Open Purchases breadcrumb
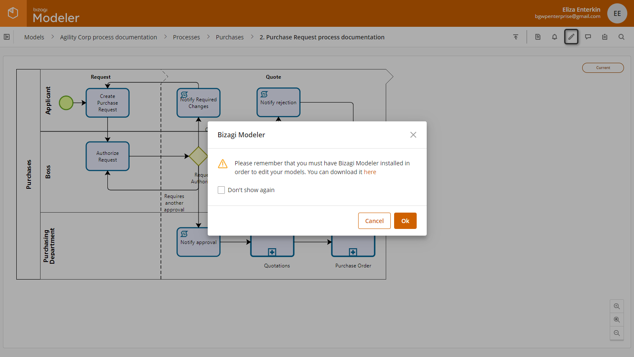 pyautogui.click(x=230, y=37)
